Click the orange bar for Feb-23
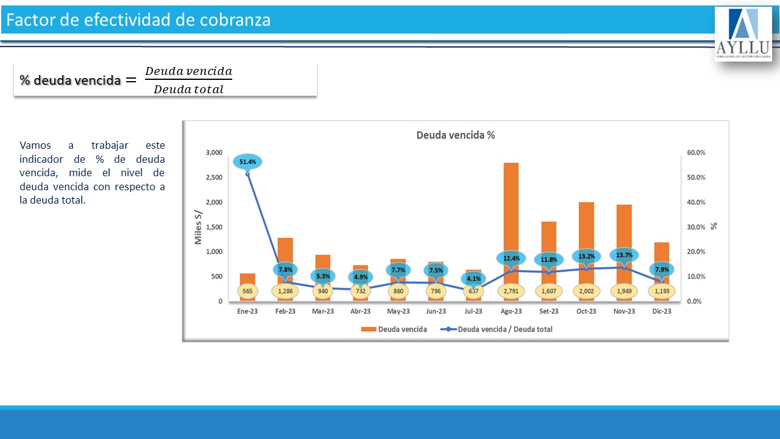This screenshot has width=780, height=439. click(x=285, y=259)
